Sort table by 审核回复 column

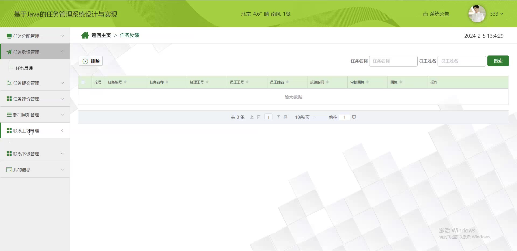pos(368,82)
